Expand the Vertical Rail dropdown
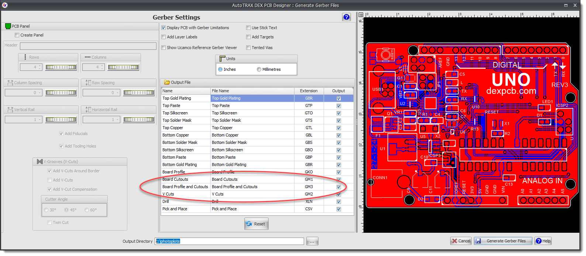 (40, 120)
